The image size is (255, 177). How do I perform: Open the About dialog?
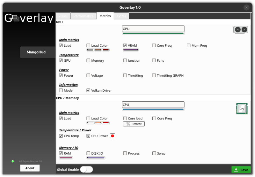30,168
